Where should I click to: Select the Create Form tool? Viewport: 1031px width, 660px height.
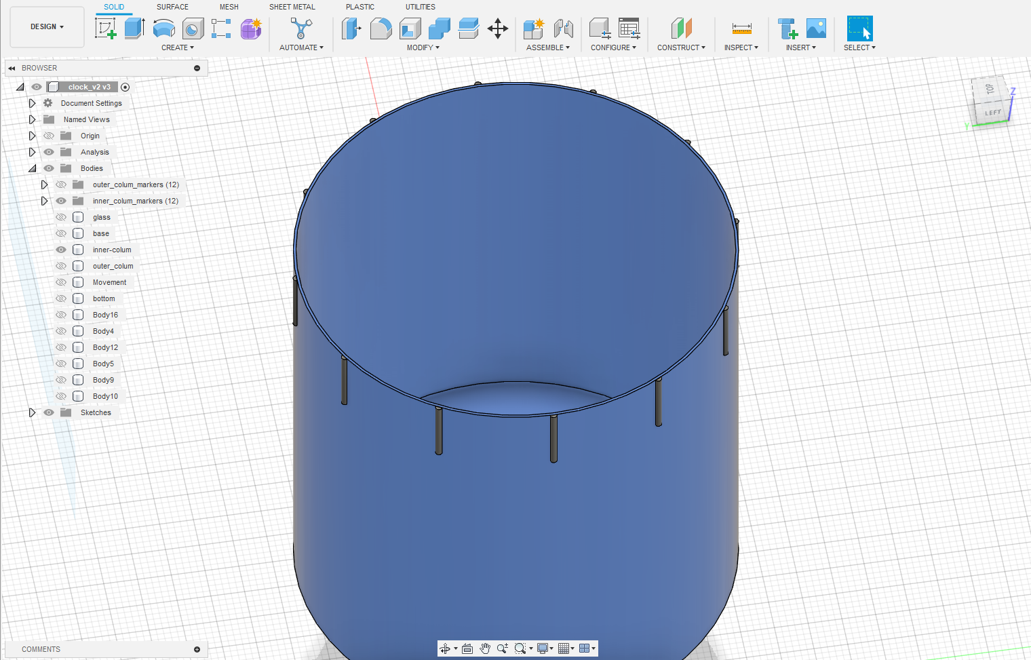(251, 28)
